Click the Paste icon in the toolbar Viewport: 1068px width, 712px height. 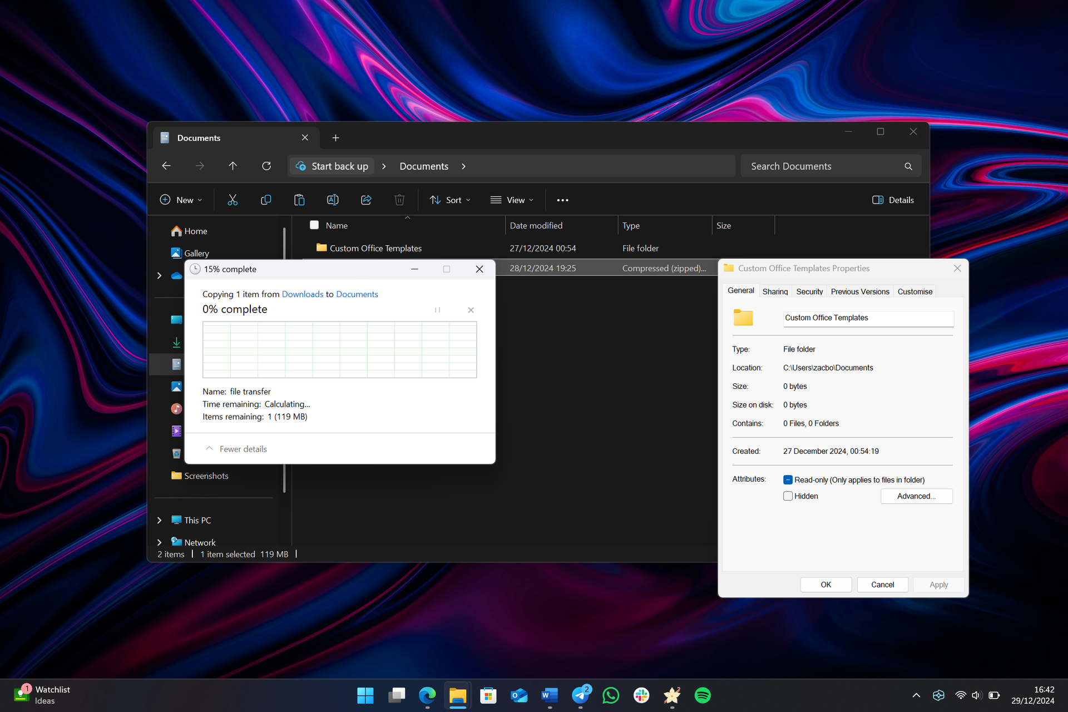tap(299, 200)
